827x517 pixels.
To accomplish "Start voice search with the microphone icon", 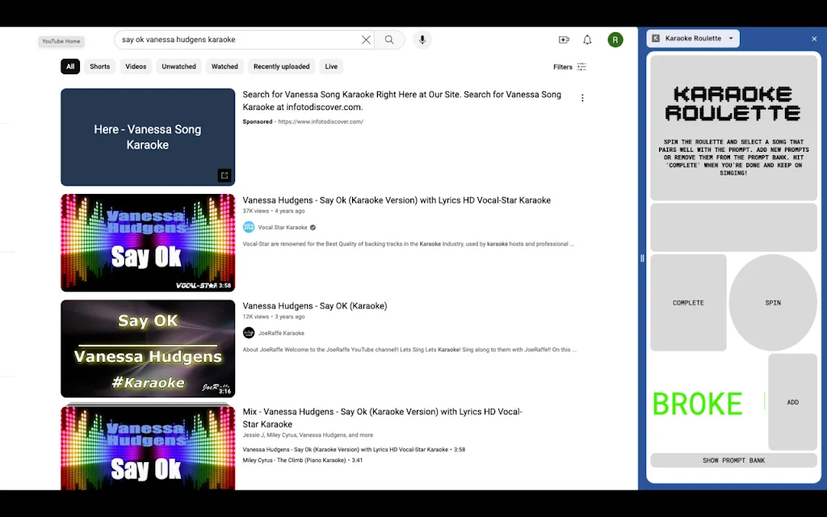I will pyautogui.click(x=422, y=40).
